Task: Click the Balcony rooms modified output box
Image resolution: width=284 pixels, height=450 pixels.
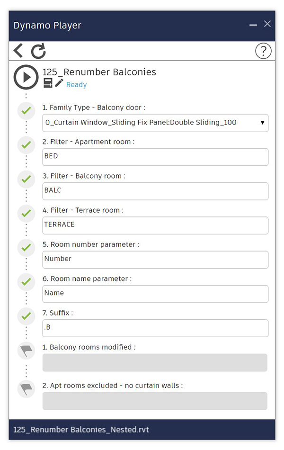Action: [155, 362]
